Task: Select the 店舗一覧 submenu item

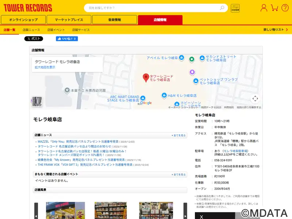Action: click(x=9, y=30)
